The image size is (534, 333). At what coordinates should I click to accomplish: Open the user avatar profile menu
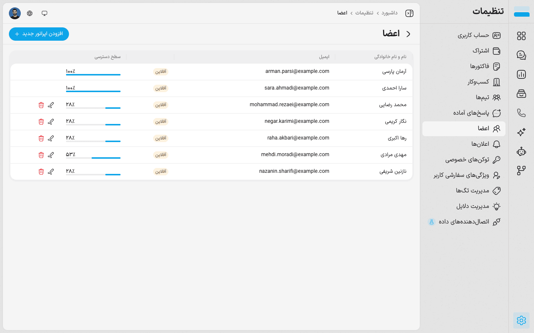(15, 13)
